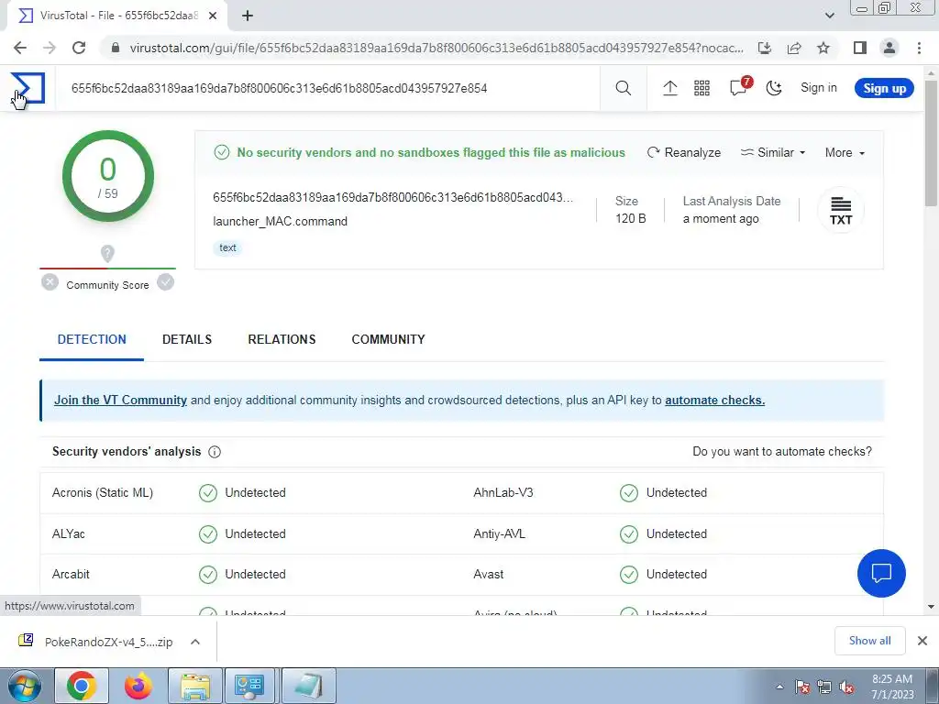The width and height of the screenshot is (939, 704).
Task: Click launcher_MAC.command file name
Action: pos(280,221)
